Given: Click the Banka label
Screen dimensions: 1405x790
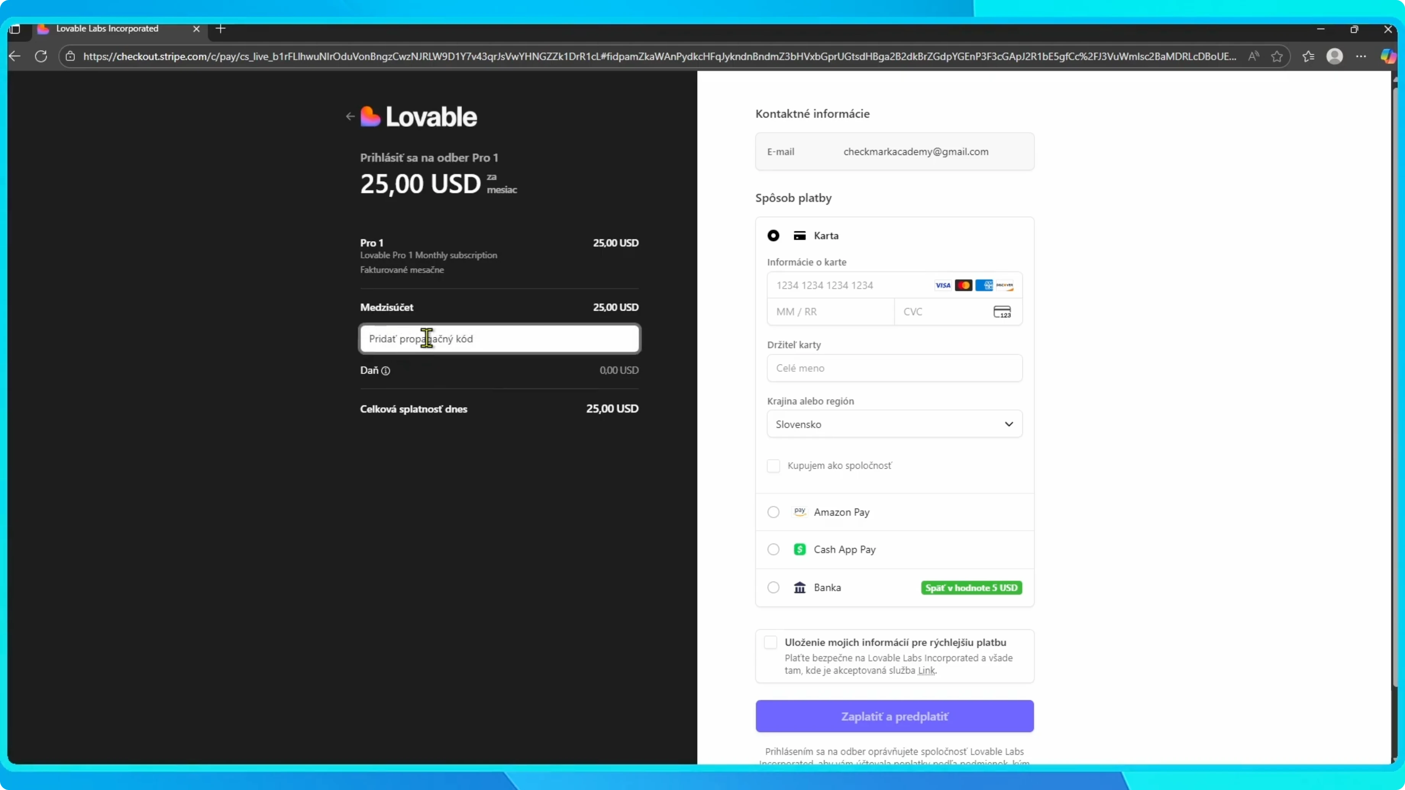Looking at the screenshot, I should point(827,588).
